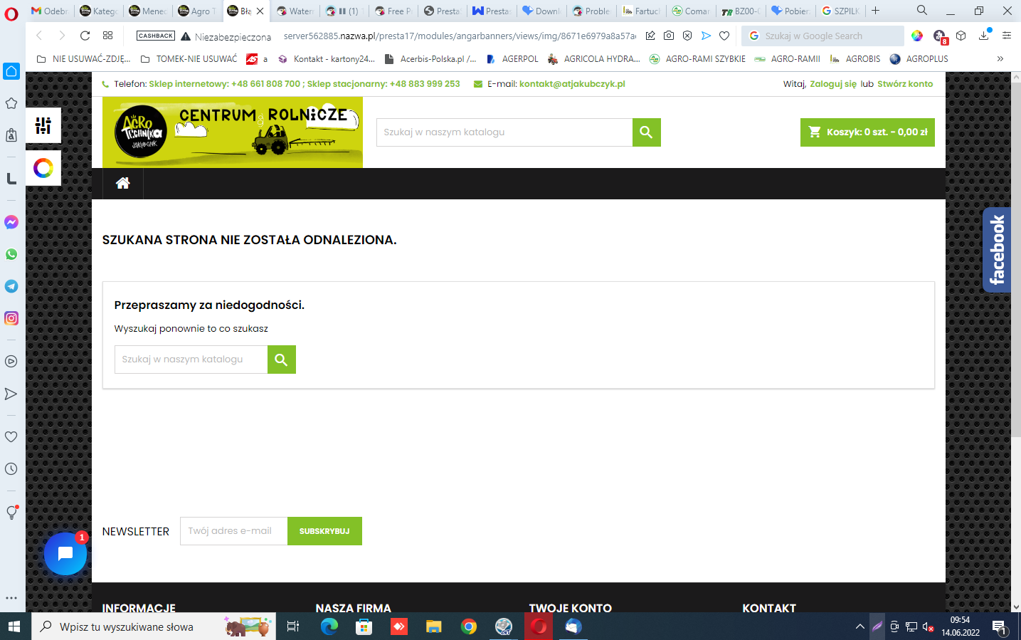Open Telegram in the Opera sidebar
The image size is (1021, 640).
pyautogui.click(x=11, y=286)
